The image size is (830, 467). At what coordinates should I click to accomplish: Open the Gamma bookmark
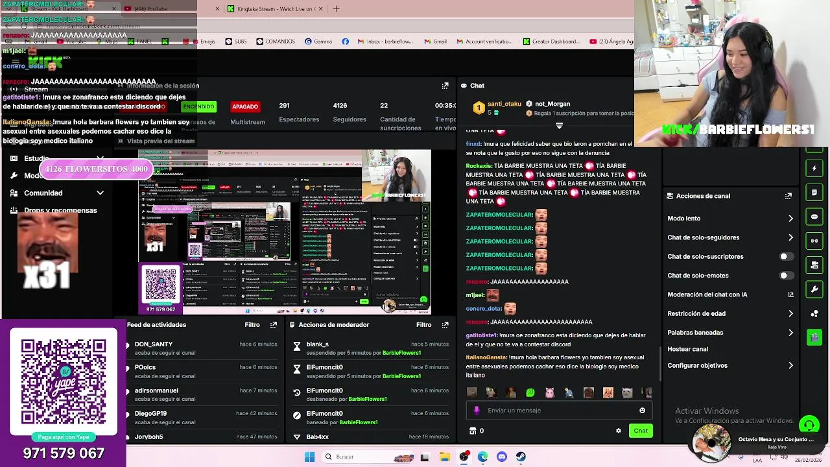(318, 42)
